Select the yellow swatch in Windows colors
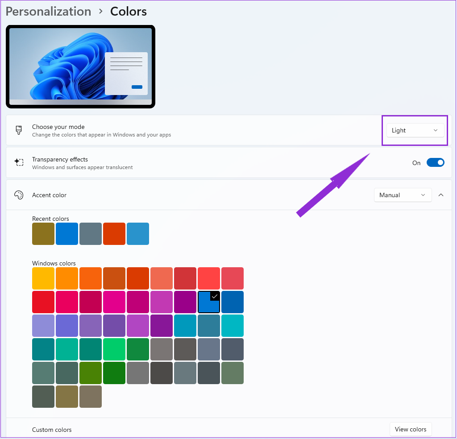457x439 pixels. point(43,278)
